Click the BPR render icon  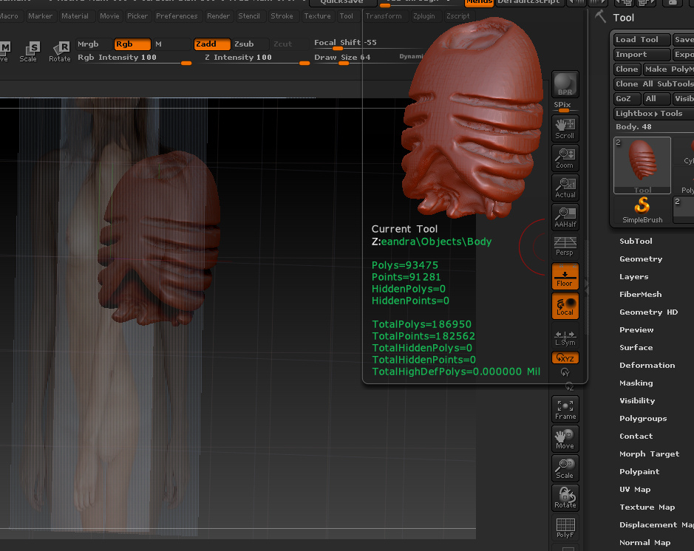pos(565,85)
